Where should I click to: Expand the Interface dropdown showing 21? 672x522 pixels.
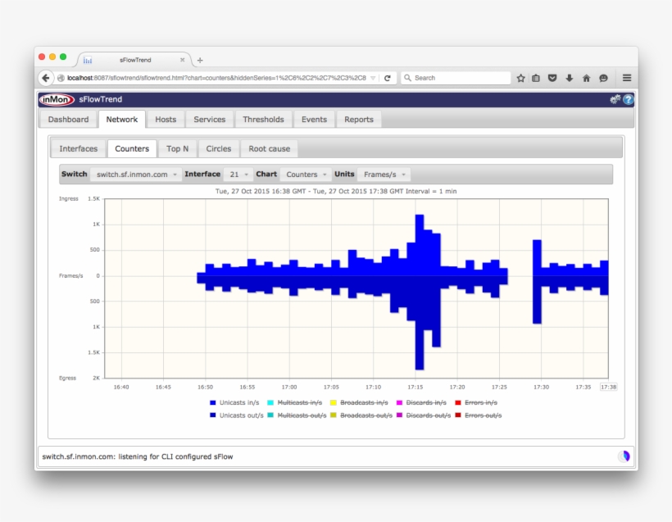(239, 175)
